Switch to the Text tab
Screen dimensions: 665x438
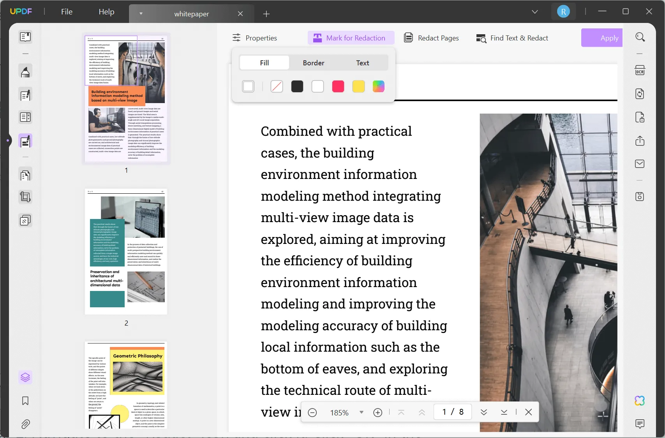(x=362, y=63)
